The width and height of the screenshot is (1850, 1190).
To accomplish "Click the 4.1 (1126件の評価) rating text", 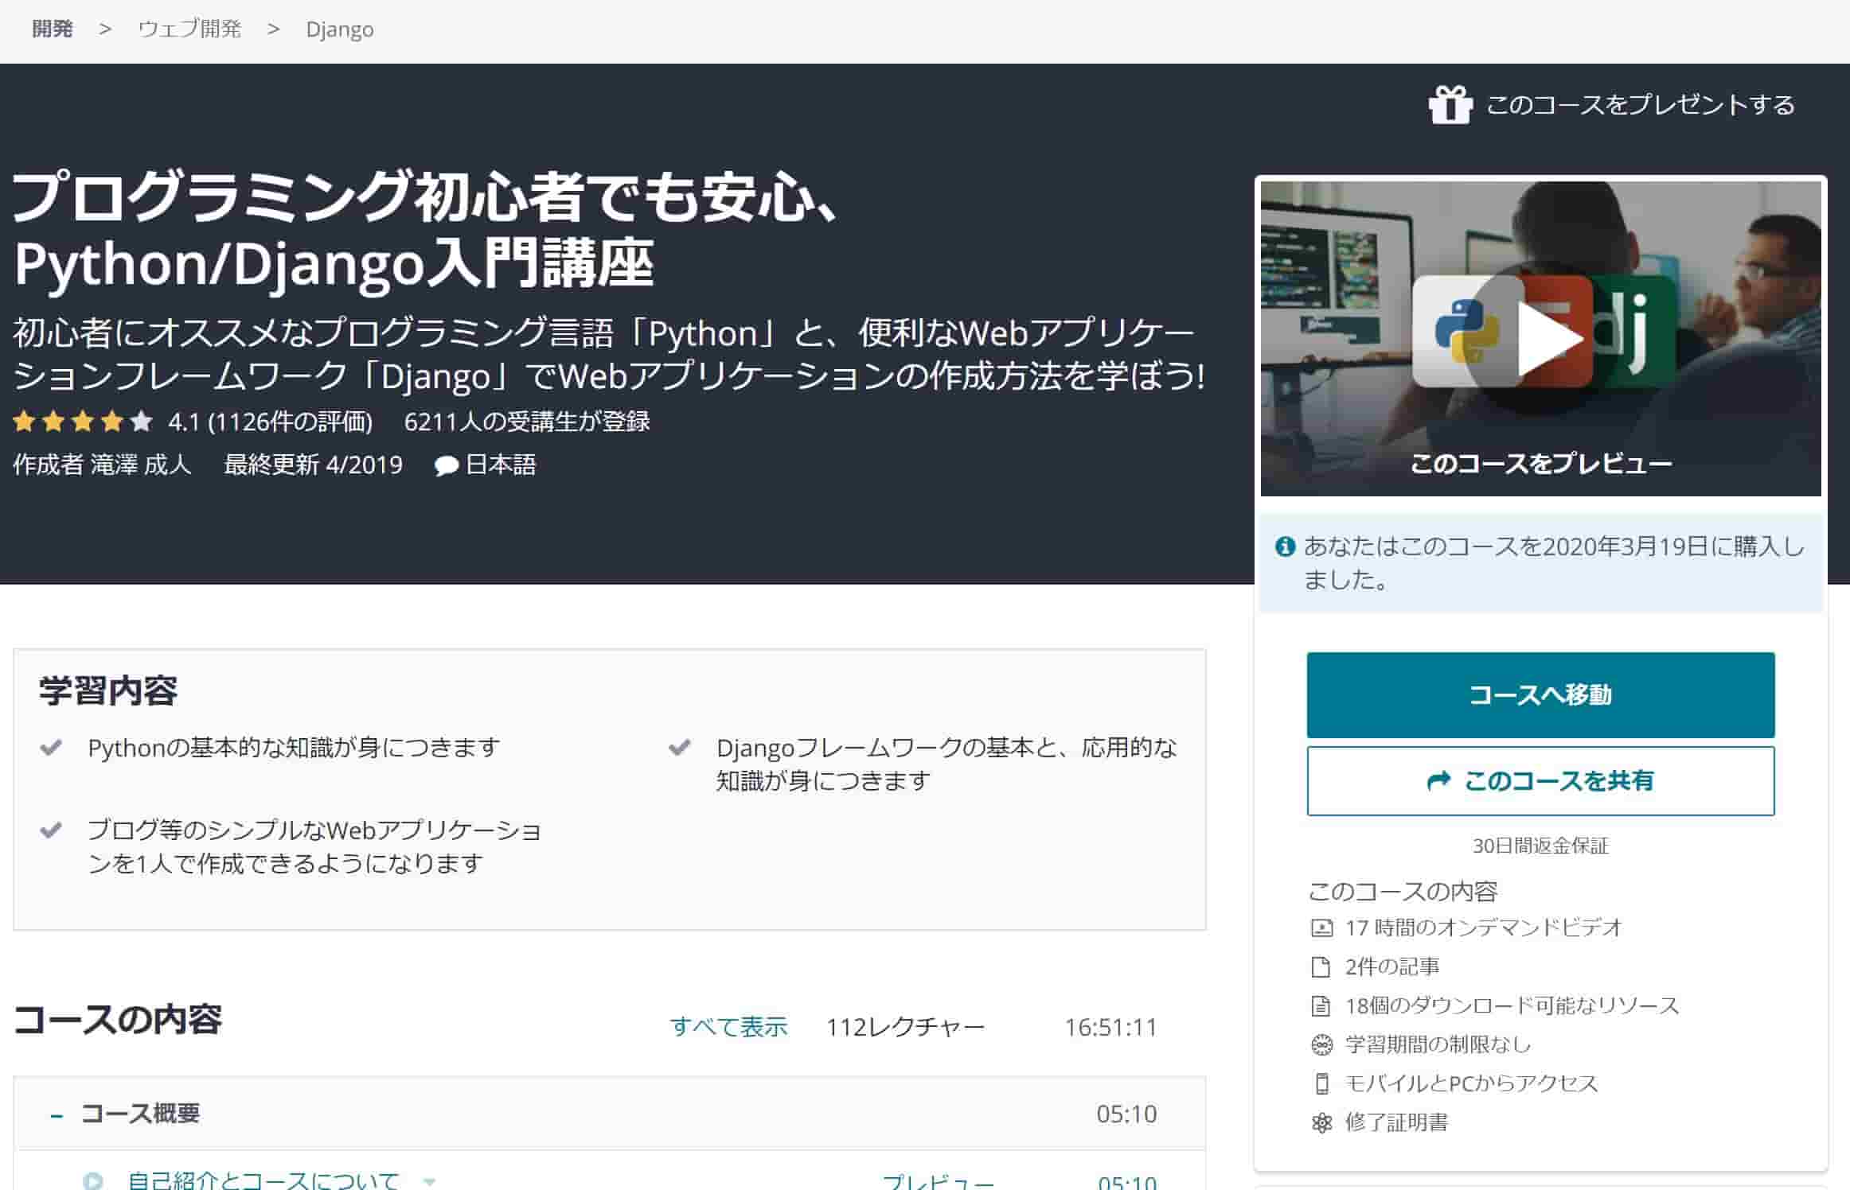I will click(271, 422).
